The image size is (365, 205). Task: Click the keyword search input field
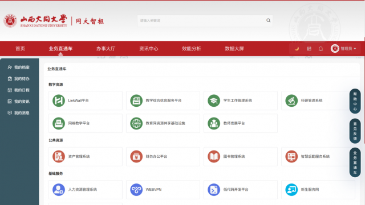pos(201,20)
